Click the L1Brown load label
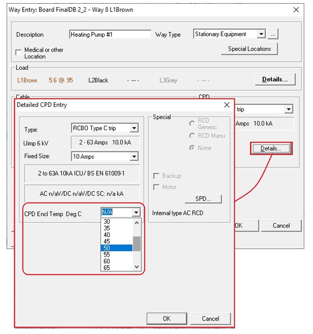This screenshot has width=313, height=334. click(x=27, y=80)
